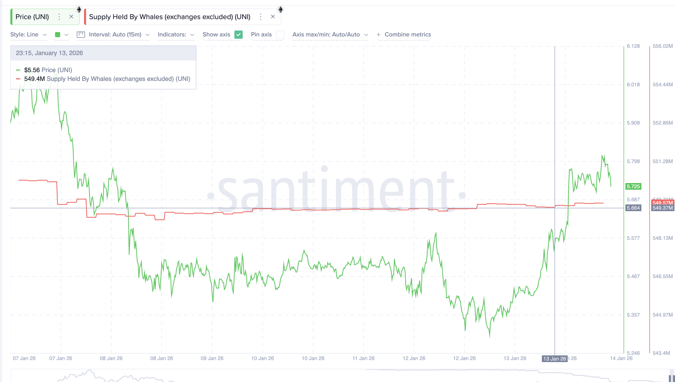675x382 pixels.
Task: Click the 5.725 current price axis label
Action: pos(633,187)
